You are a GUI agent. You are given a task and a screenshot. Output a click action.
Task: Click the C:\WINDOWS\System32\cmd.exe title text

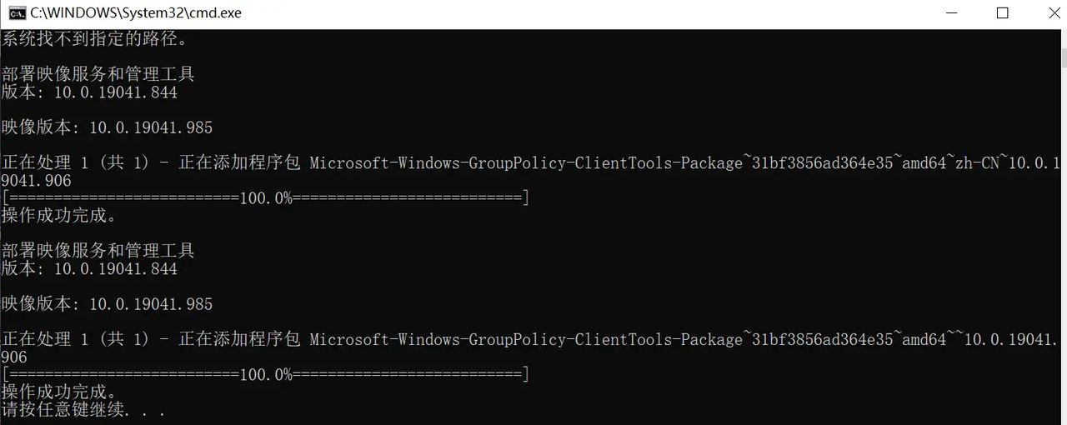coord(136,13)
